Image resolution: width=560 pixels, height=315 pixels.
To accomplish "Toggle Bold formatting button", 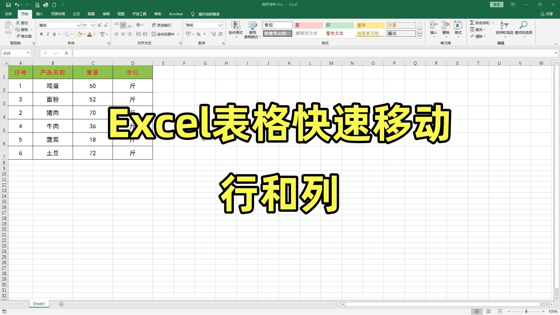I will (x=41, y=34).
